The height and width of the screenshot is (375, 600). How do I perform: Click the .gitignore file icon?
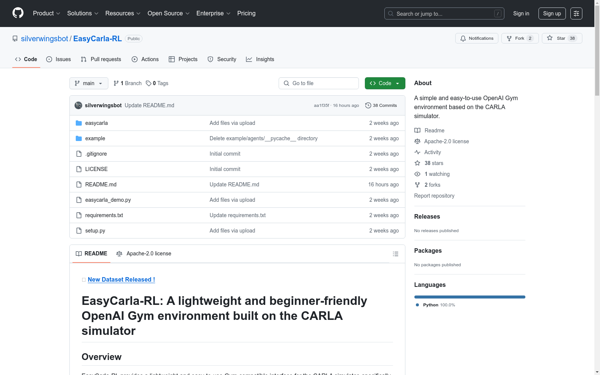79,154
